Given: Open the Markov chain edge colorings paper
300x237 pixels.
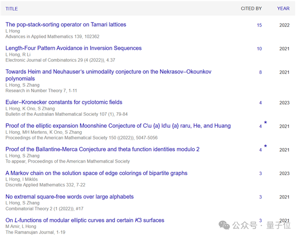Looking at the screenshot, I should [96, 173].
